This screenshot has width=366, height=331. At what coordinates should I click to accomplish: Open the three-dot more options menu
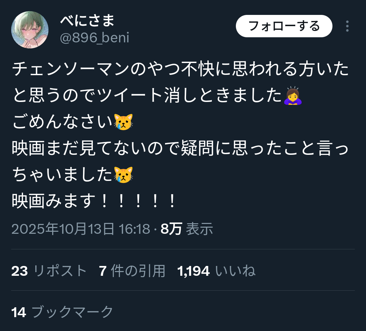point(347,26)
